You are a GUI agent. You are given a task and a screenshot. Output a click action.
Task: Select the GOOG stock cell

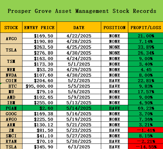[11, 113]
